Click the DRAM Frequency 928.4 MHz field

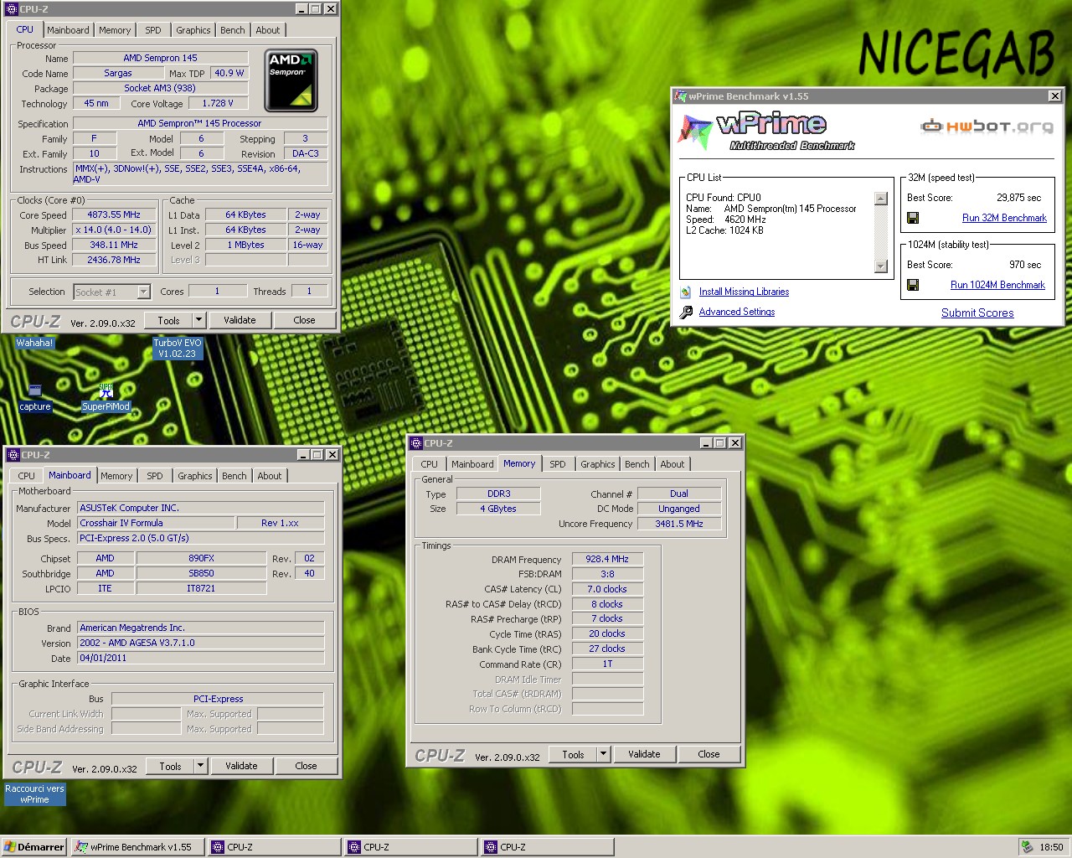607,559
